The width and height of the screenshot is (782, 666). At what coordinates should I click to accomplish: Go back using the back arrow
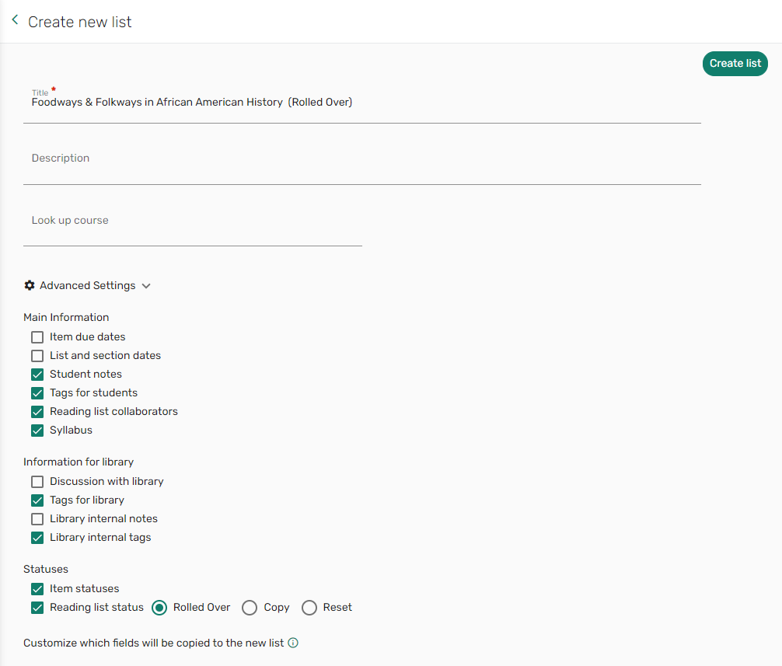click(x=15, y=20)
